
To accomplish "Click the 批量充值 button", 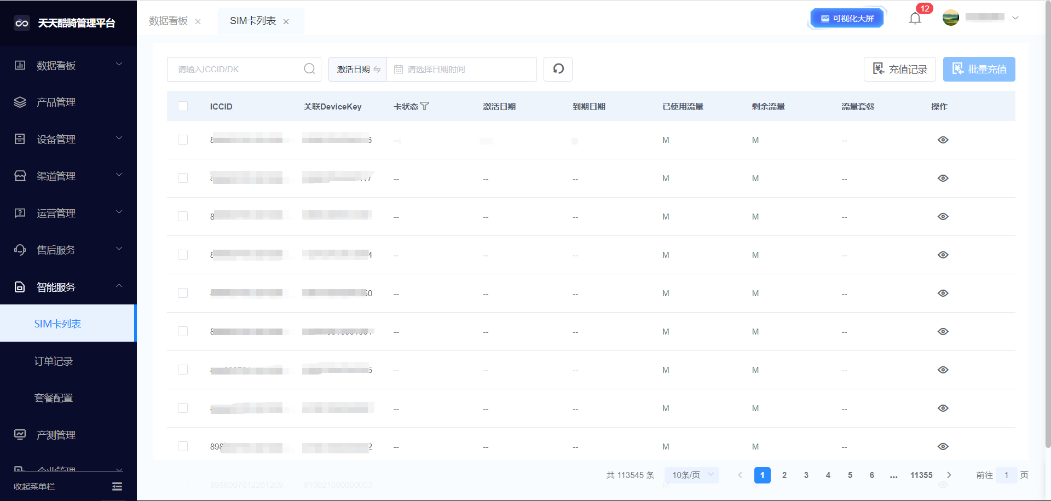I will [x=979, y=69].
